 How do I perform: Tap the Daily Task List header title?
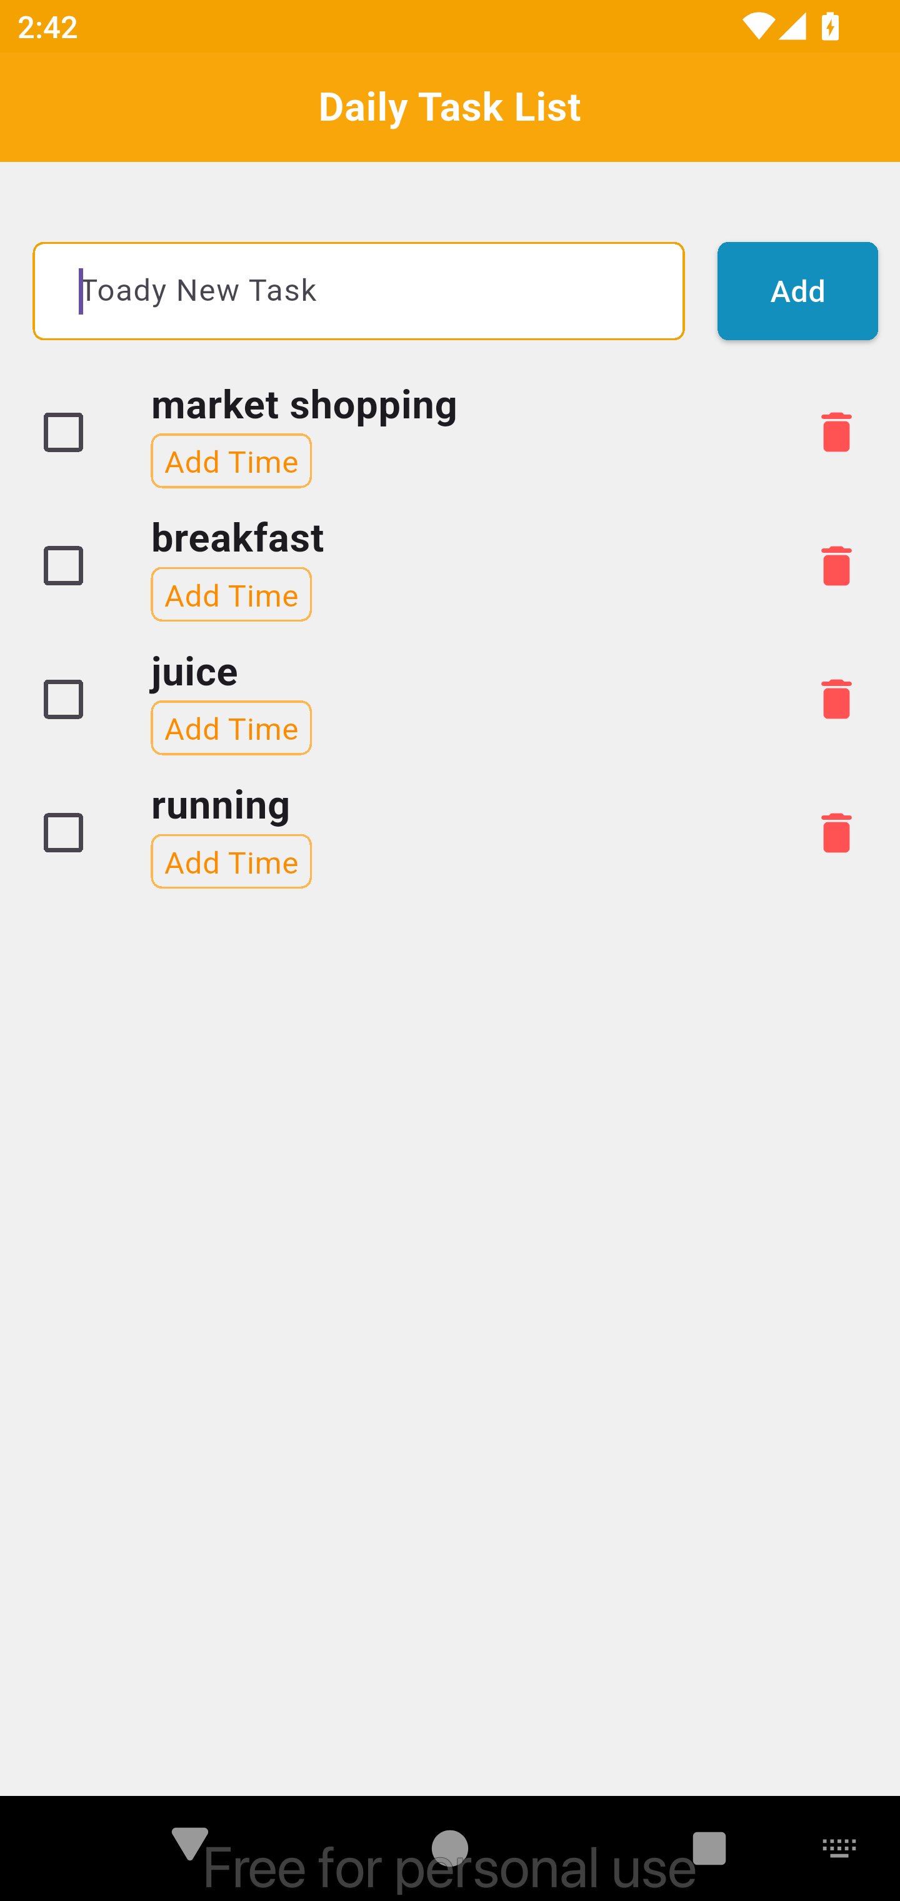[x=450, y=107]
